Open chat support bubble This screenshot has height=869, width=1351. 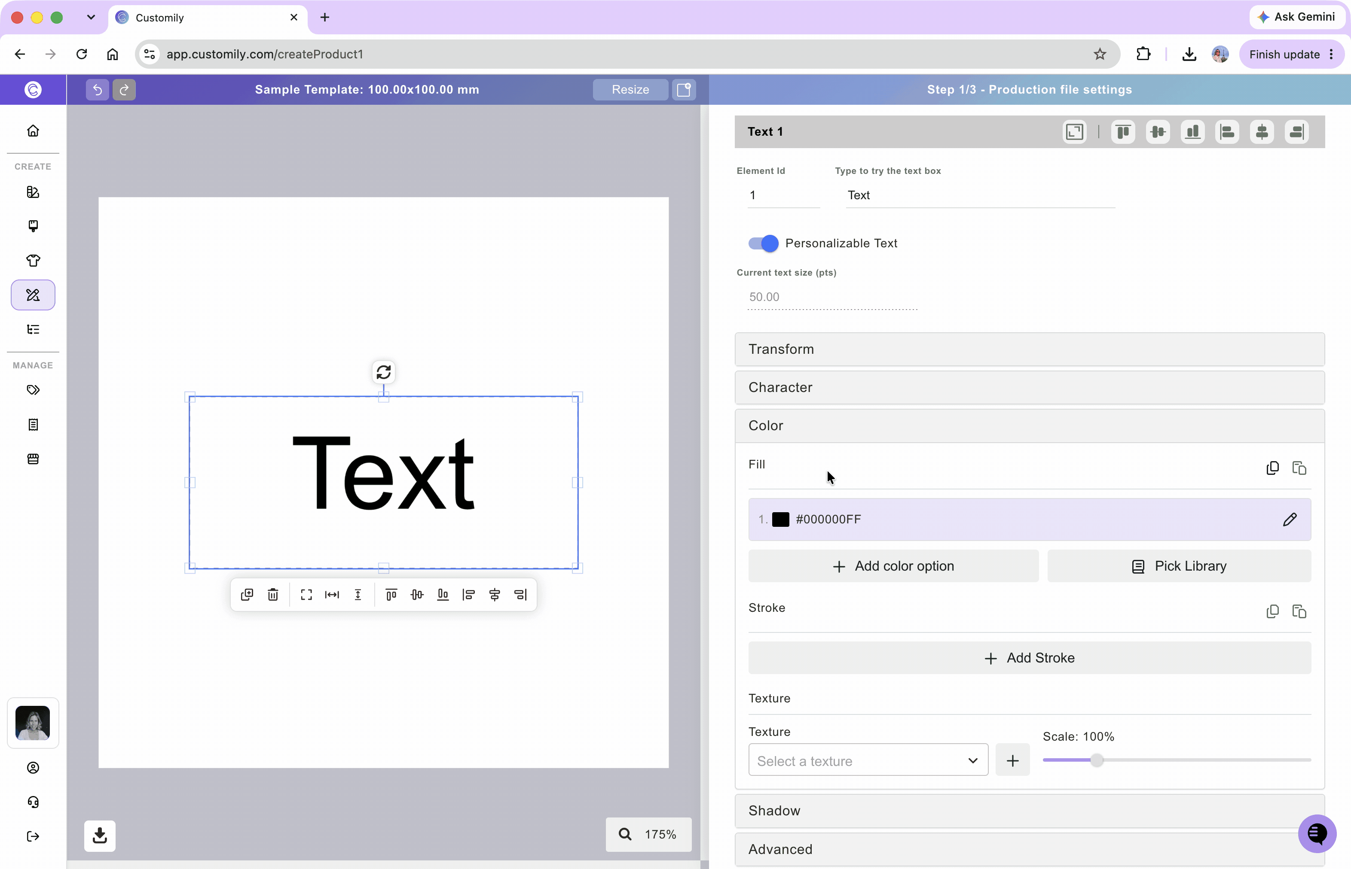pyautogui.click(x=1317, y=833)
